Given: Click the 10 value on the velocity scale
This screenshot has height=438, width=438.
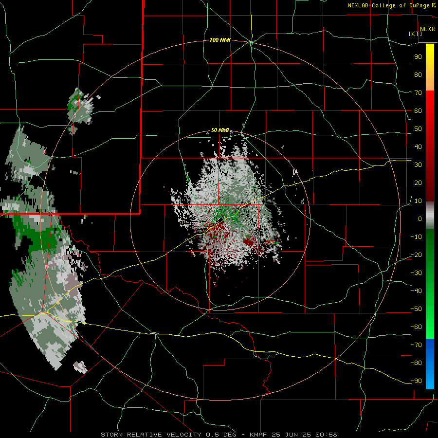Looking at the screenshot, I should tap(418, 201).
